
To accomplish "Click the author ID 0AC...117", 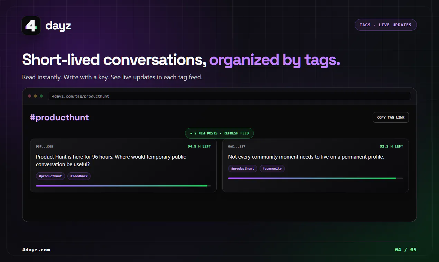I will [x=237, y=147].
